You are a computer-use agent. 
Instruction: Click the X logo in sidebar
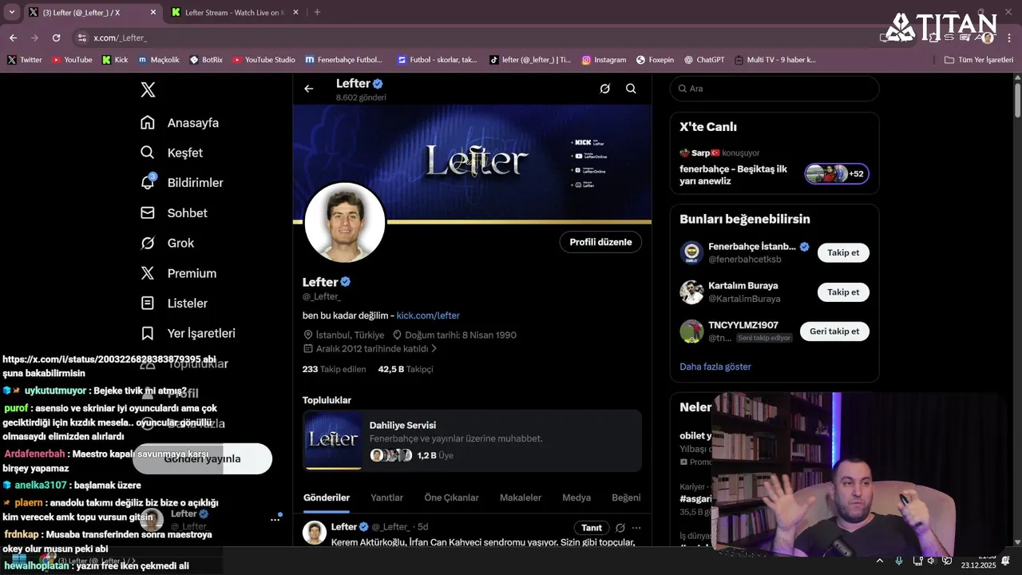tap(148, 89)
